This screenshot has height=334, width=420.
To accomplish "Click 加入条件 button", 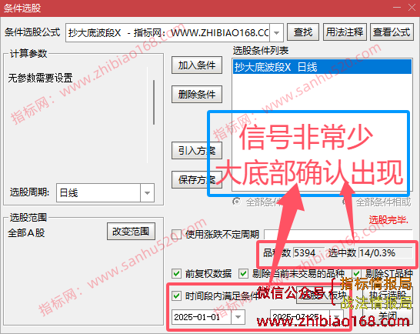I will (x=197, y=65).
